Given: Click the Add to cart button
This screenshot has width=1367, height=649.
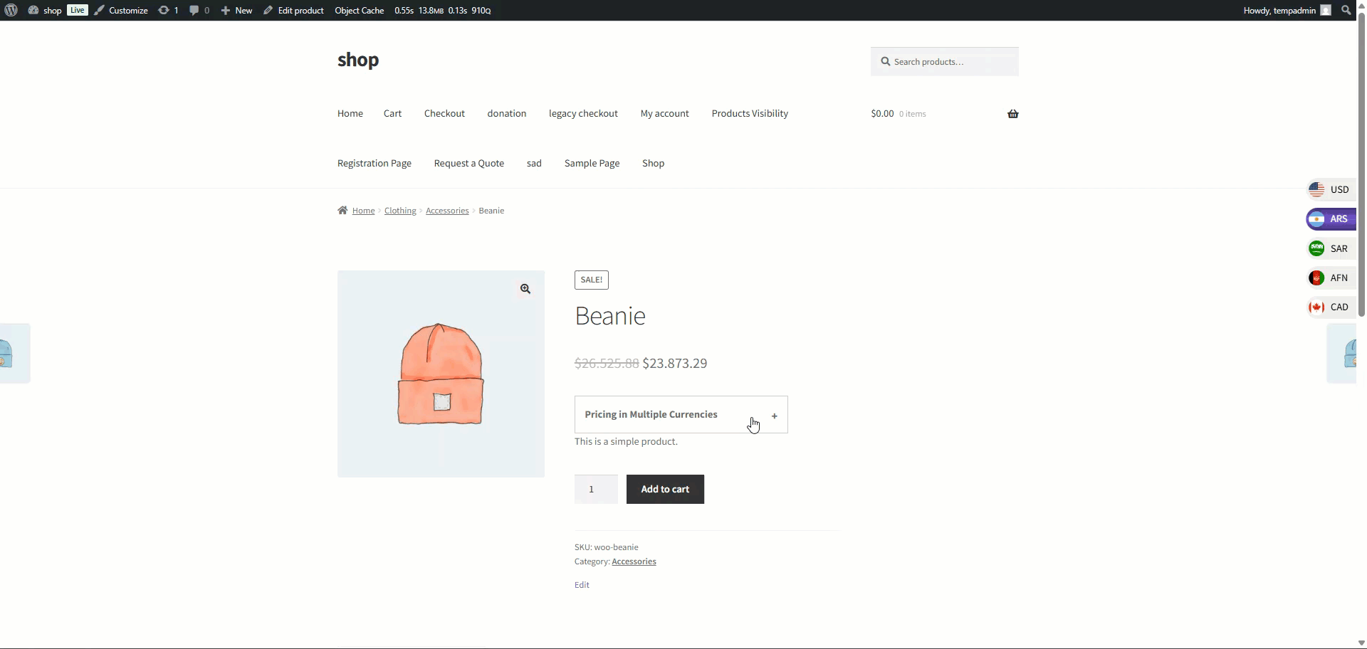Looking at the screenshot, I should (665, 490).
